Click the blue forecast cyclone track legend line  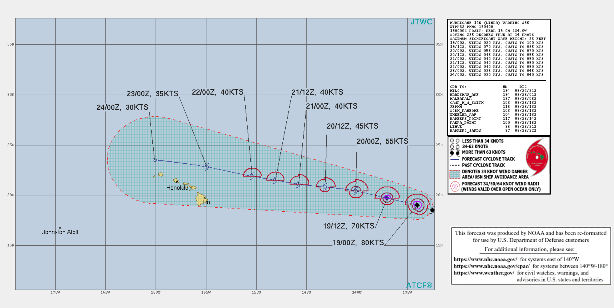(454, 159)
